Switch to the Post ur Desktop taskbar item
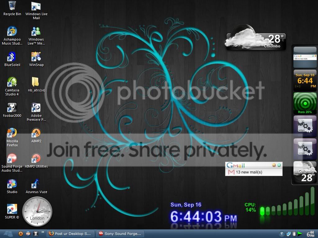 coord(70,234)
